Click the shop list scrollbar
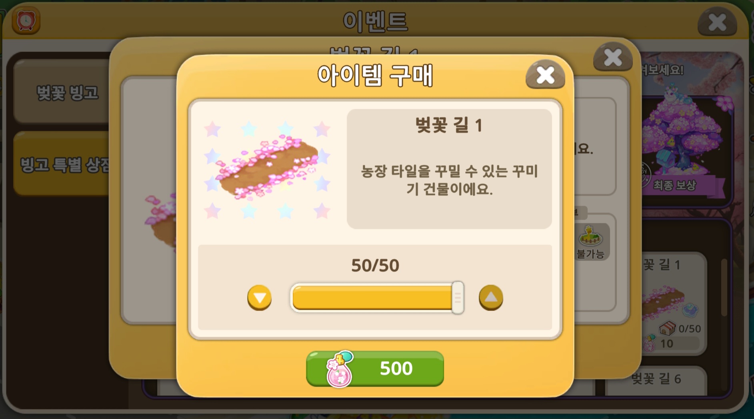 (x=724, y=287)
